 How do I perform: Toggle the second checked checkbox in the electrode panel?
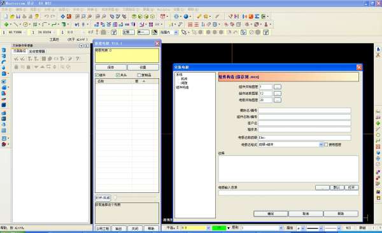pyautogui.click(x=118, y=75)
